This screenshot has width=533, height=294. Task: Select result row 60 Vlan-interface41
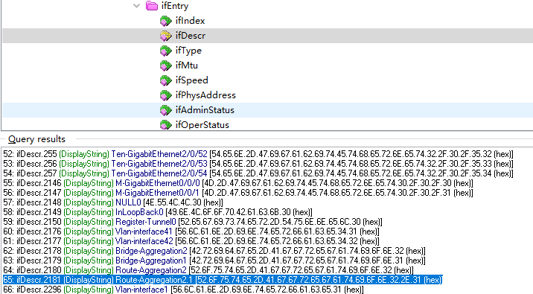point(191,231)
